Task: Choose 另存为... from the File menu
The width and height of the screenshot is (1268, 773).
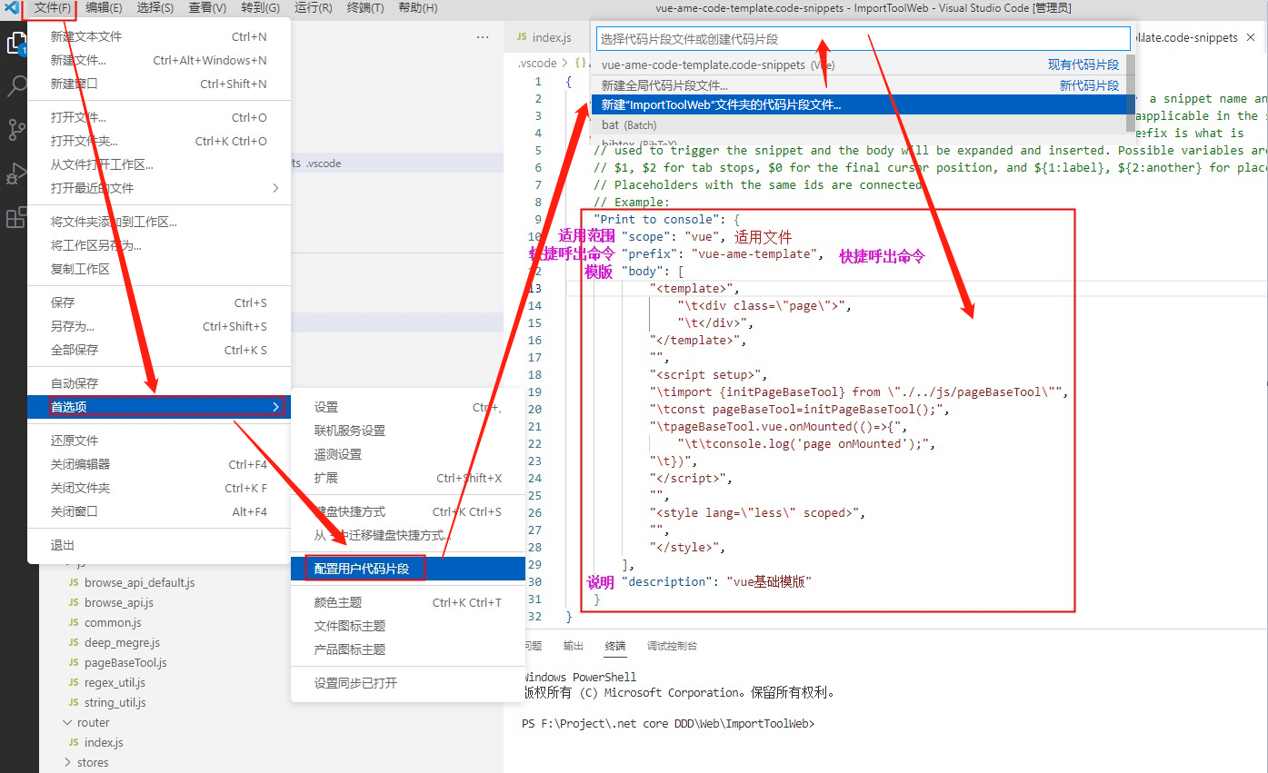Action: click(x=159, y=327)
